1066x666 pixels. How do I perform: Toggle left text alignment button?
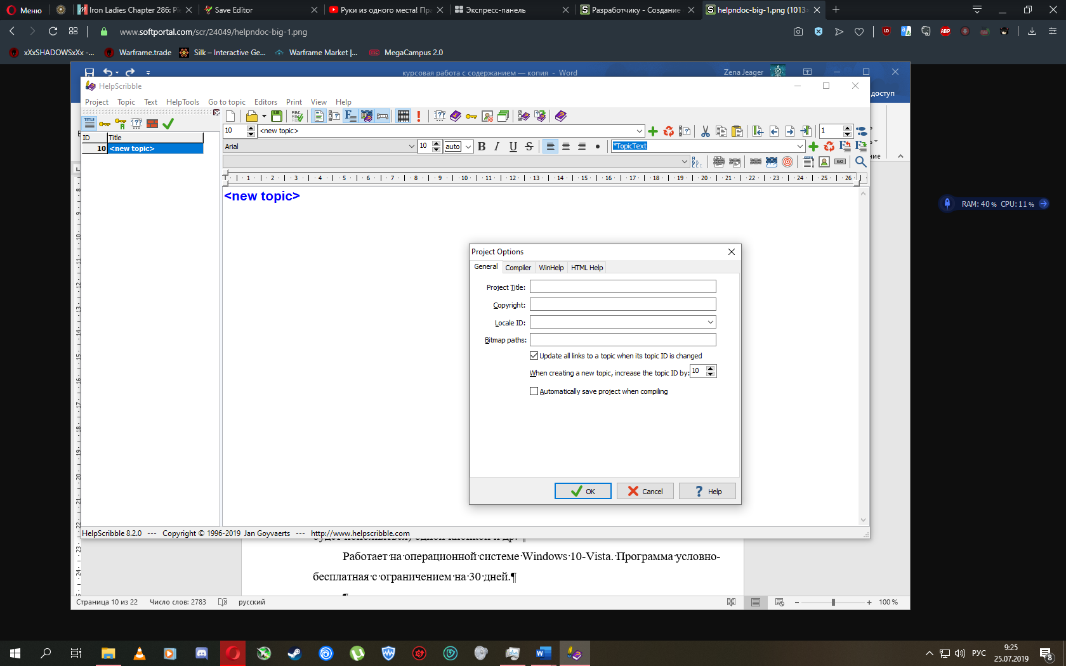(550, 147)
